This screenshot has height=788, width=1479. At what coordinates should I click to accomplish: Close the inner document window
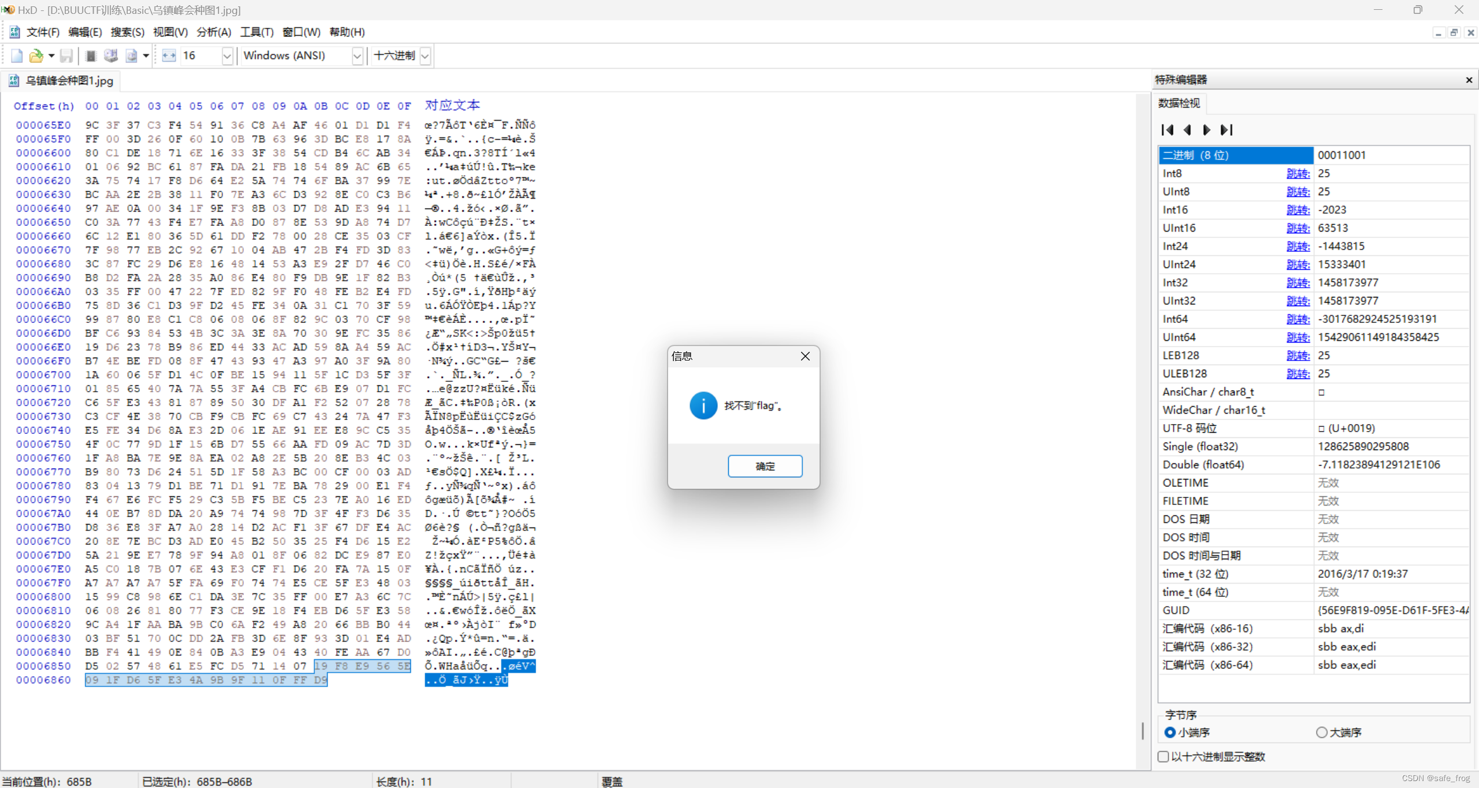pyautogui.click(x=1470, y=32)
